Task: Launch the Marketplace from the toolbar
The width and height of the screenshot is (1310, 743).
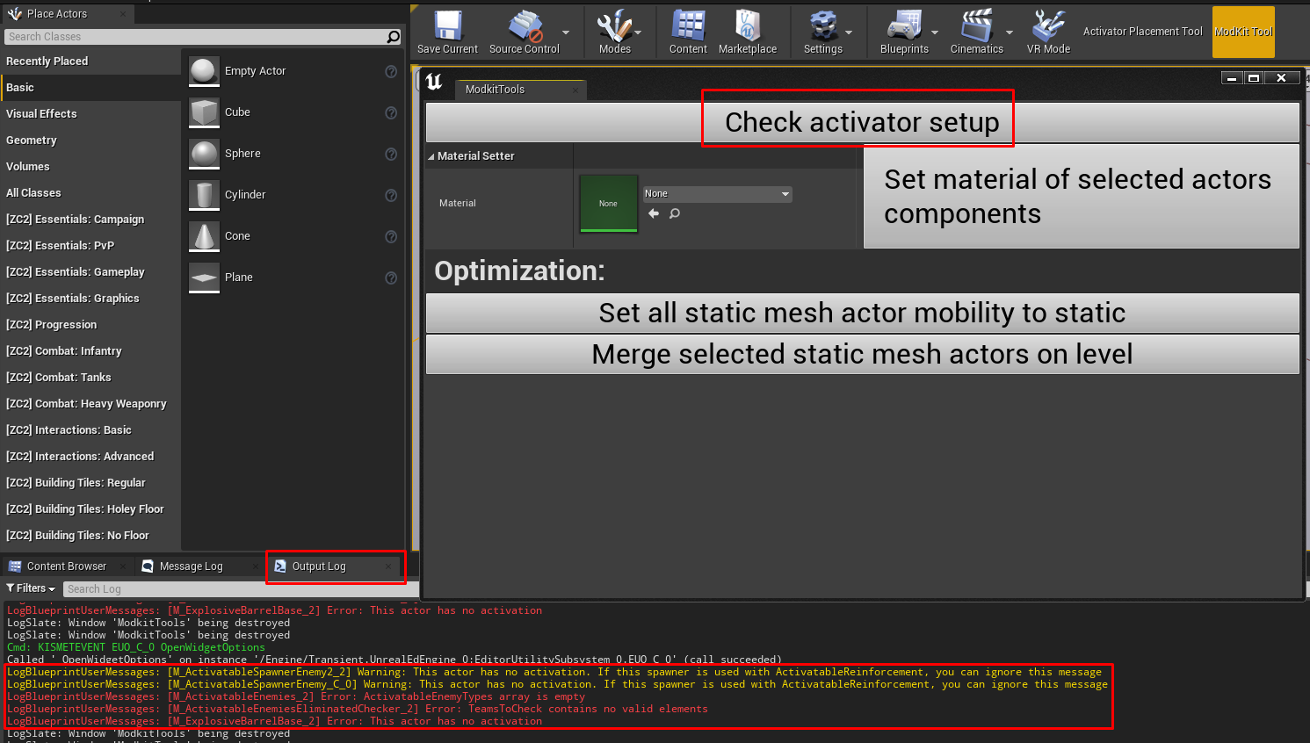Action: coord(747,26)
